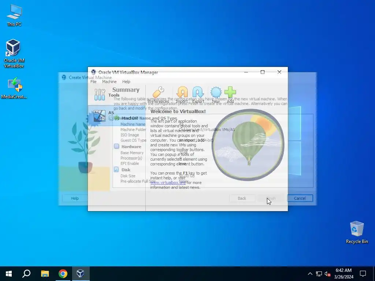This screenshot has width=375, height=281.
Task: Close the Oracle VM VirtualBox Manager window
Action: tap(279, 72)
